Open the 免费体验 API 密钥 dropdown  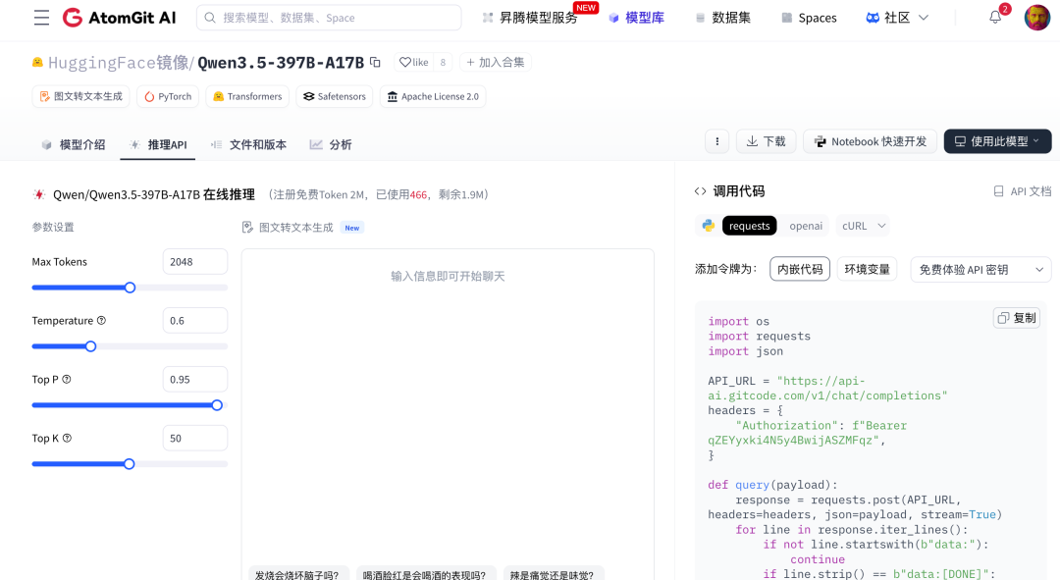(x=980, y=269)
